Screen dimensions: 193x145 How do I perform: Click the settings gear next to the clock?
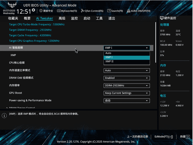tap(33, 10)
